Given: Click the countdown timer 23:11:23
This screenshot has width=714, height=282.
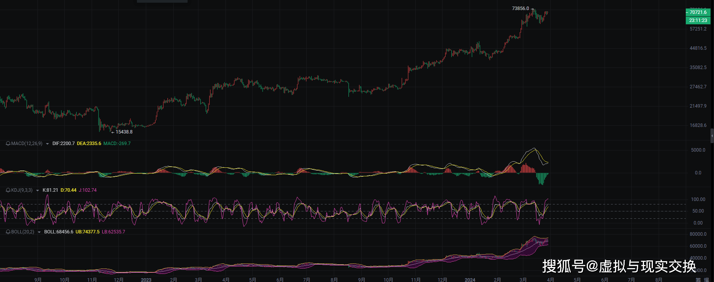Looking at the screenshot, I should 698,20.
